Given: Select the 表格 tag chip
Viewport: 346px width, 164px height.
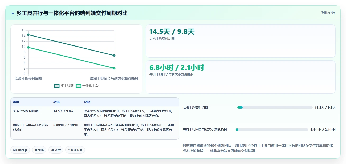Looking at the screenshot, I should click(39, 150).
